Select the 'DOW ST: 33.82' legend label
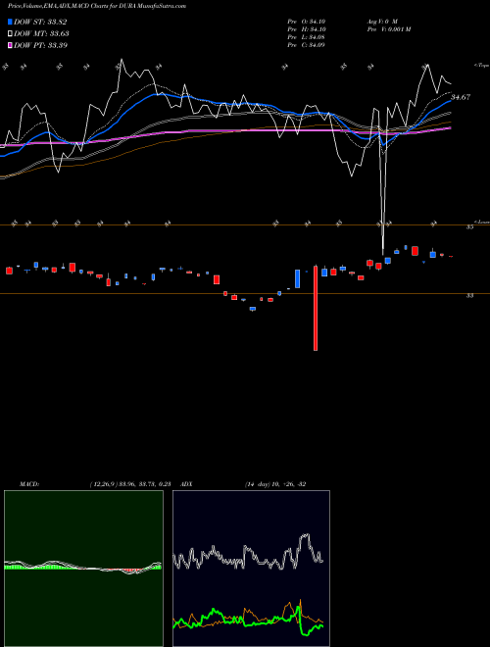 click(40, 22)
